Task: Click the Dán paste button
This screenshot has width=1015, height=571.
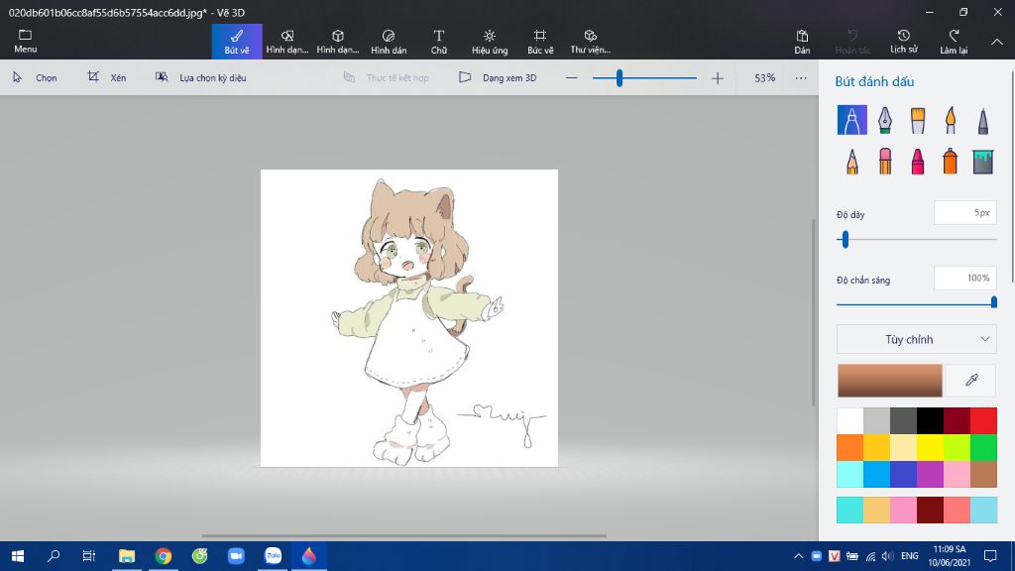Action: pyautogui.click(x=802, y=42)
